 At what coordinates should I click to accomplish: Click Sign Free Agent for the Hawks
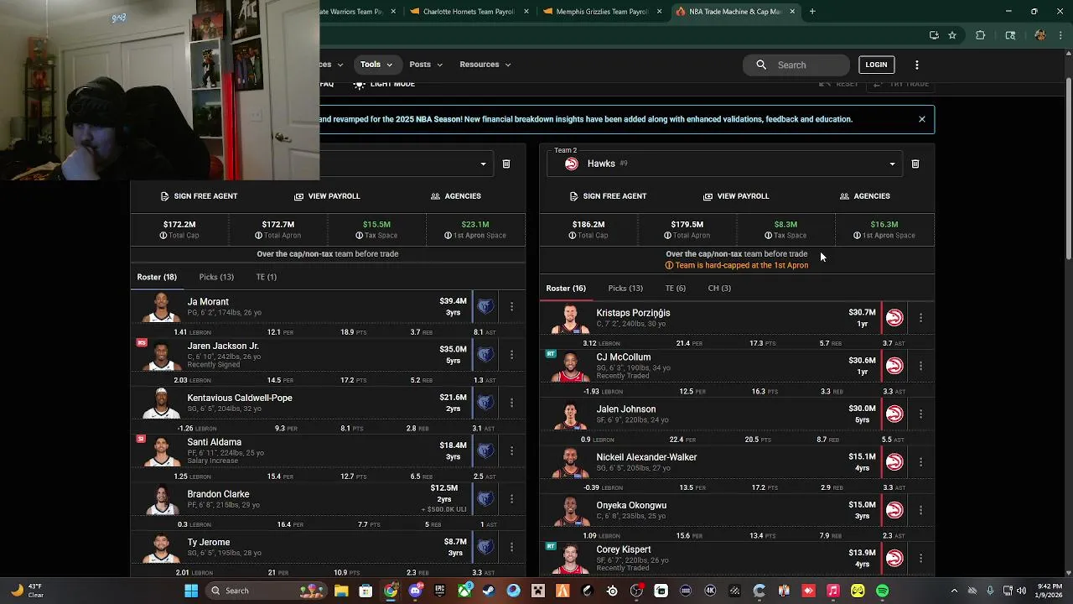[608, 196]
